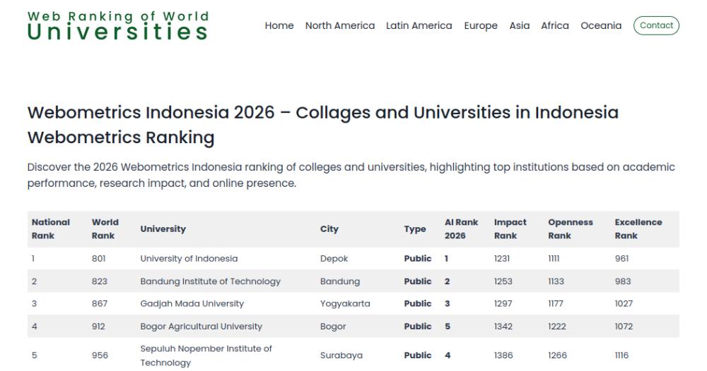Click excellence rank value 961
Viewport: 707px width, 371px height.
pos(621,259)
